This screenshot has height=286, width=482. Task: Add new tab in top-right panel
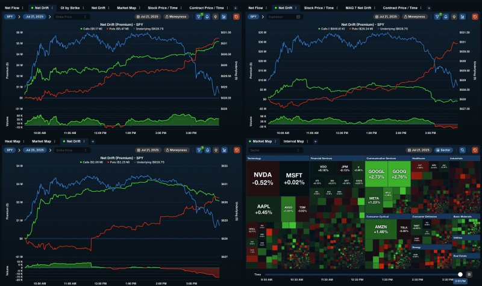click(429, 8)
